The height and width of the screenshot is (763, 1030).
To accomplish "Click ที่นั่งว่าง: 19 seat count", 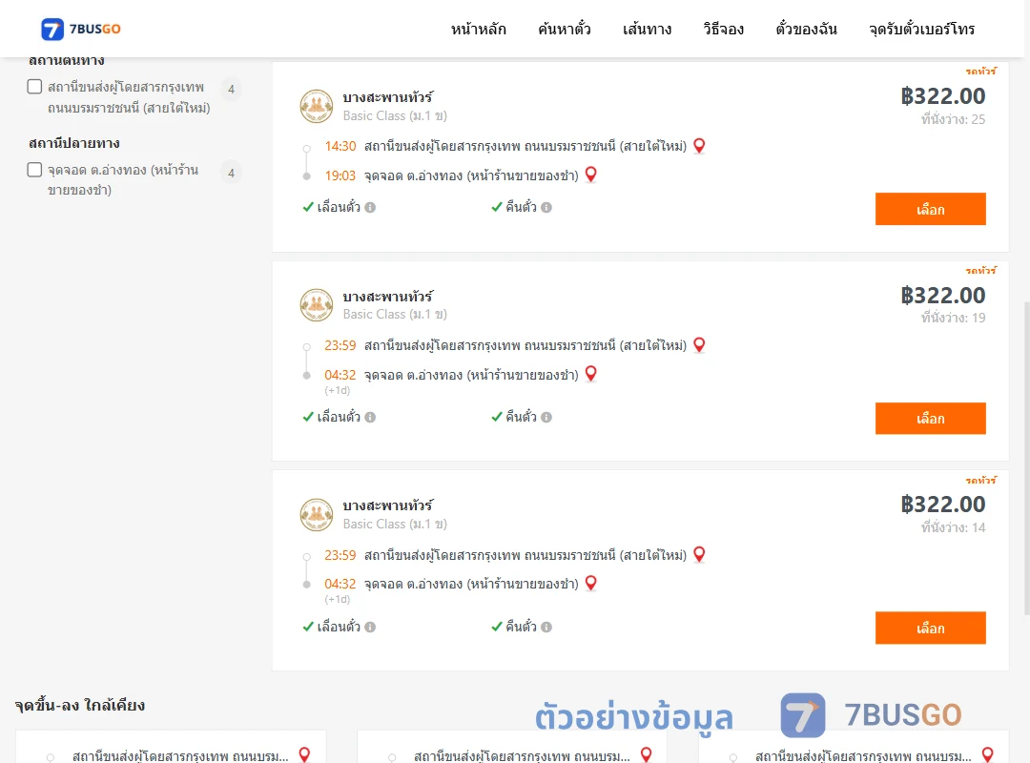I will pos(953,319).
